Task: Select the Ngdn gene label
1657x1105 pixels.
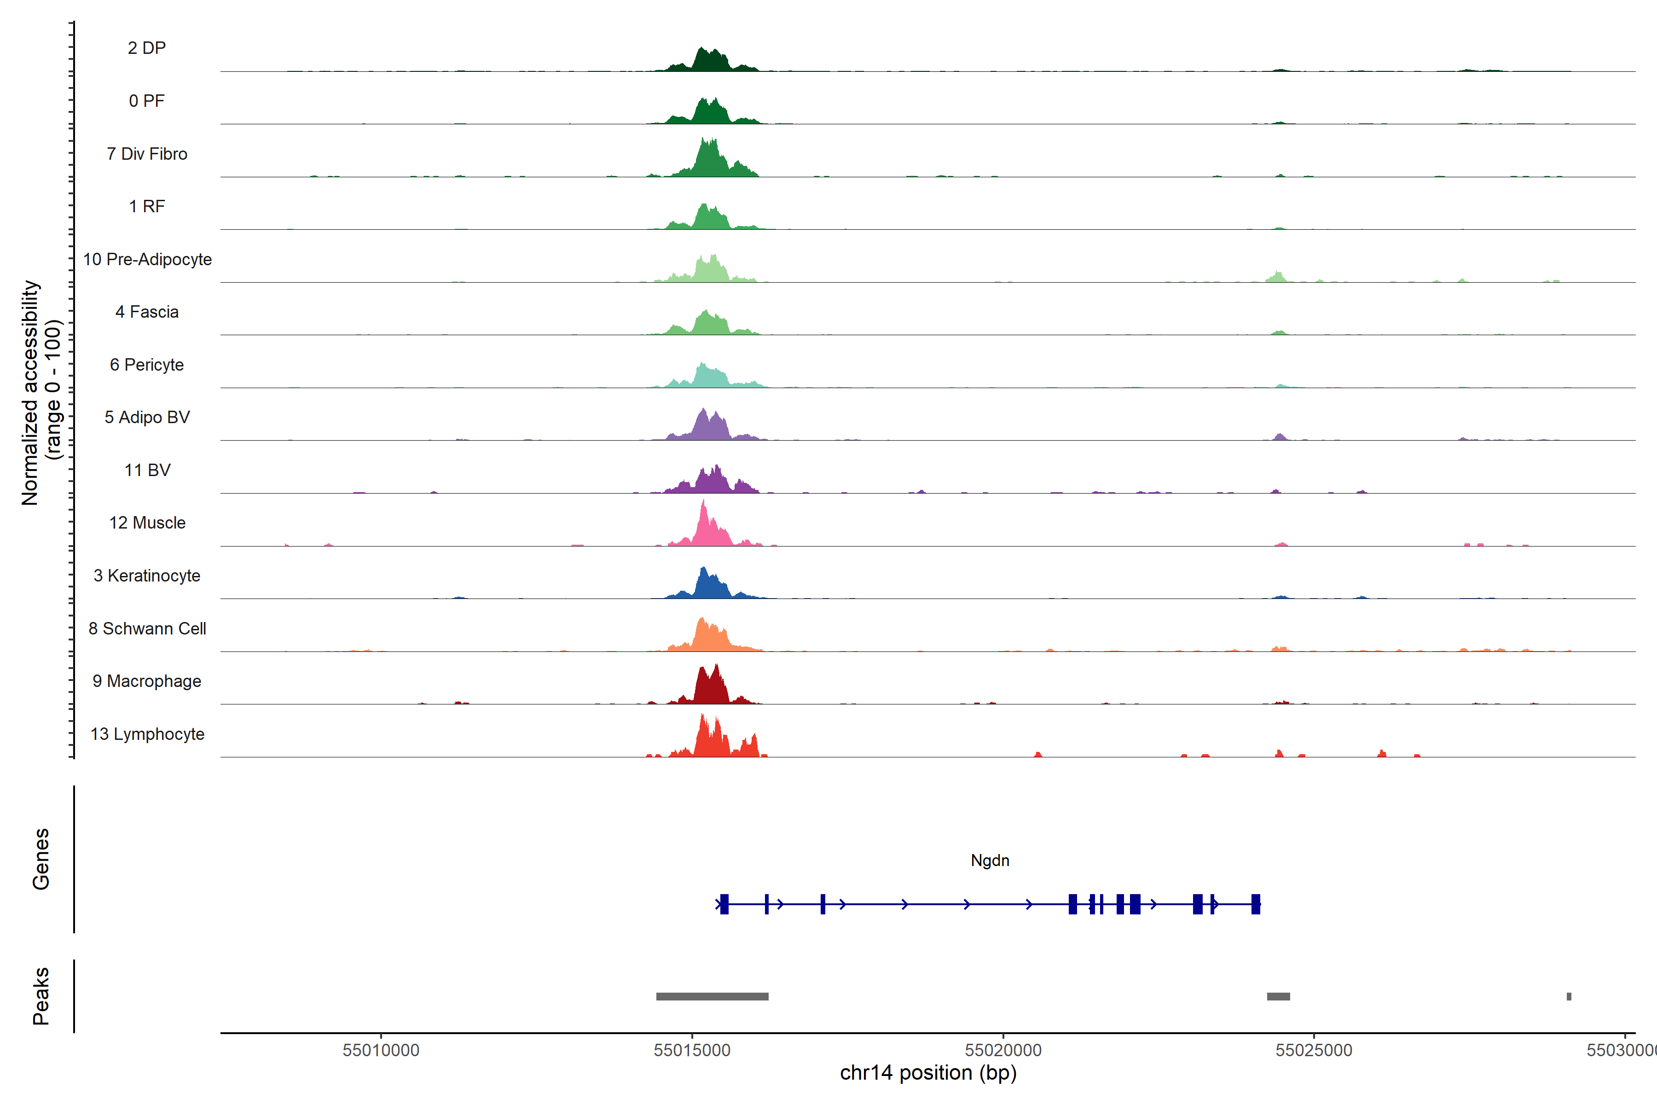Action: [x=990, y=861]
